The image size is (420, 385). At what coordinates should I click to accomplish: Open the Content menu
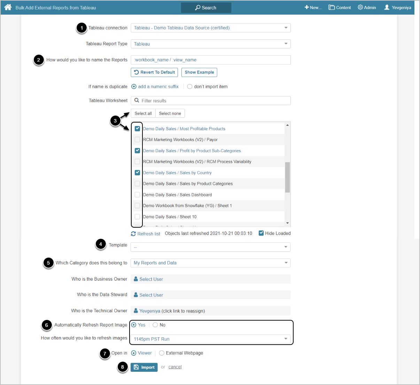[340, 7]
